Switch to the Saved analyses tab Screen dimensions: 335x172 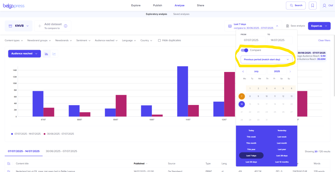pyautogui.click(x=181, y=14)
